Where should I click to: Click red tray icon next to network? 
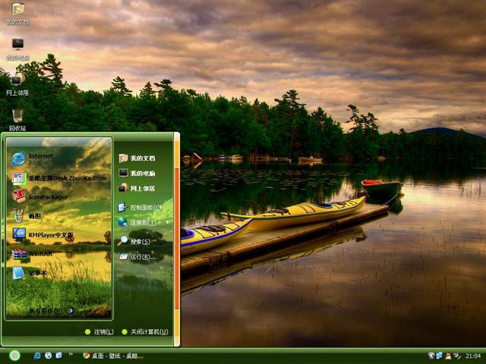[x=448, y=356]
